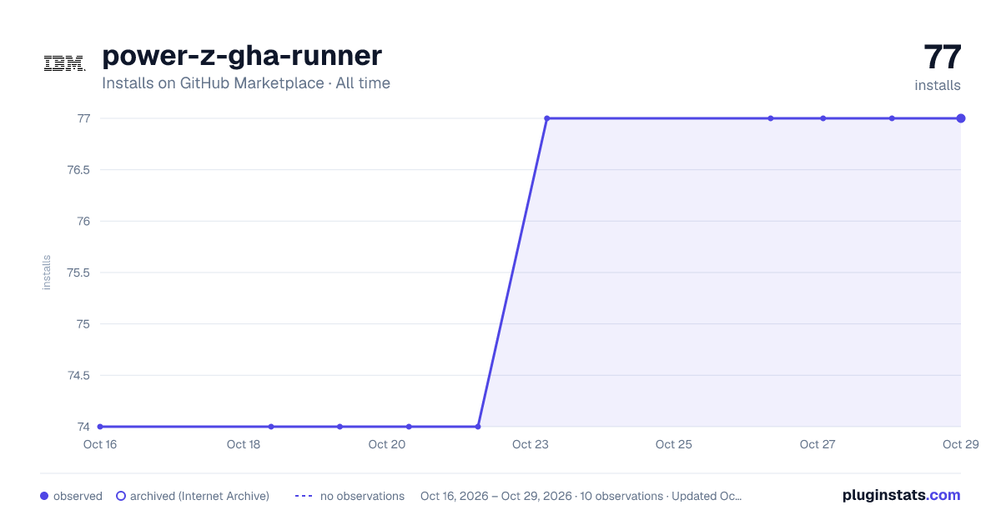Click the dashed no observations legend line
Image resolution: width=1001 pixels, height=525 pixels.
pyautogui.click(x=304, y=496)
